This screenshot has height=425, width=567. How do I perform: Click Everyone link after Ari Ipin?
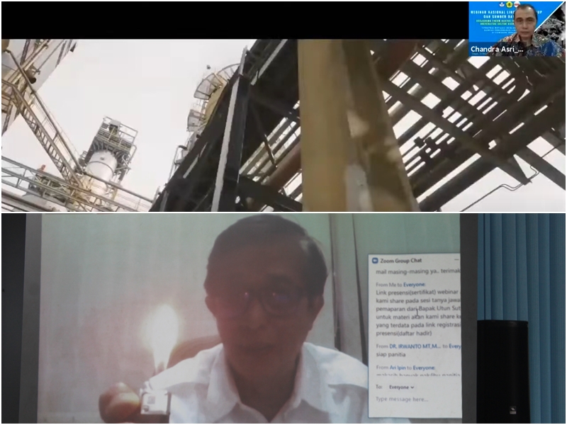tap(424, 368)
